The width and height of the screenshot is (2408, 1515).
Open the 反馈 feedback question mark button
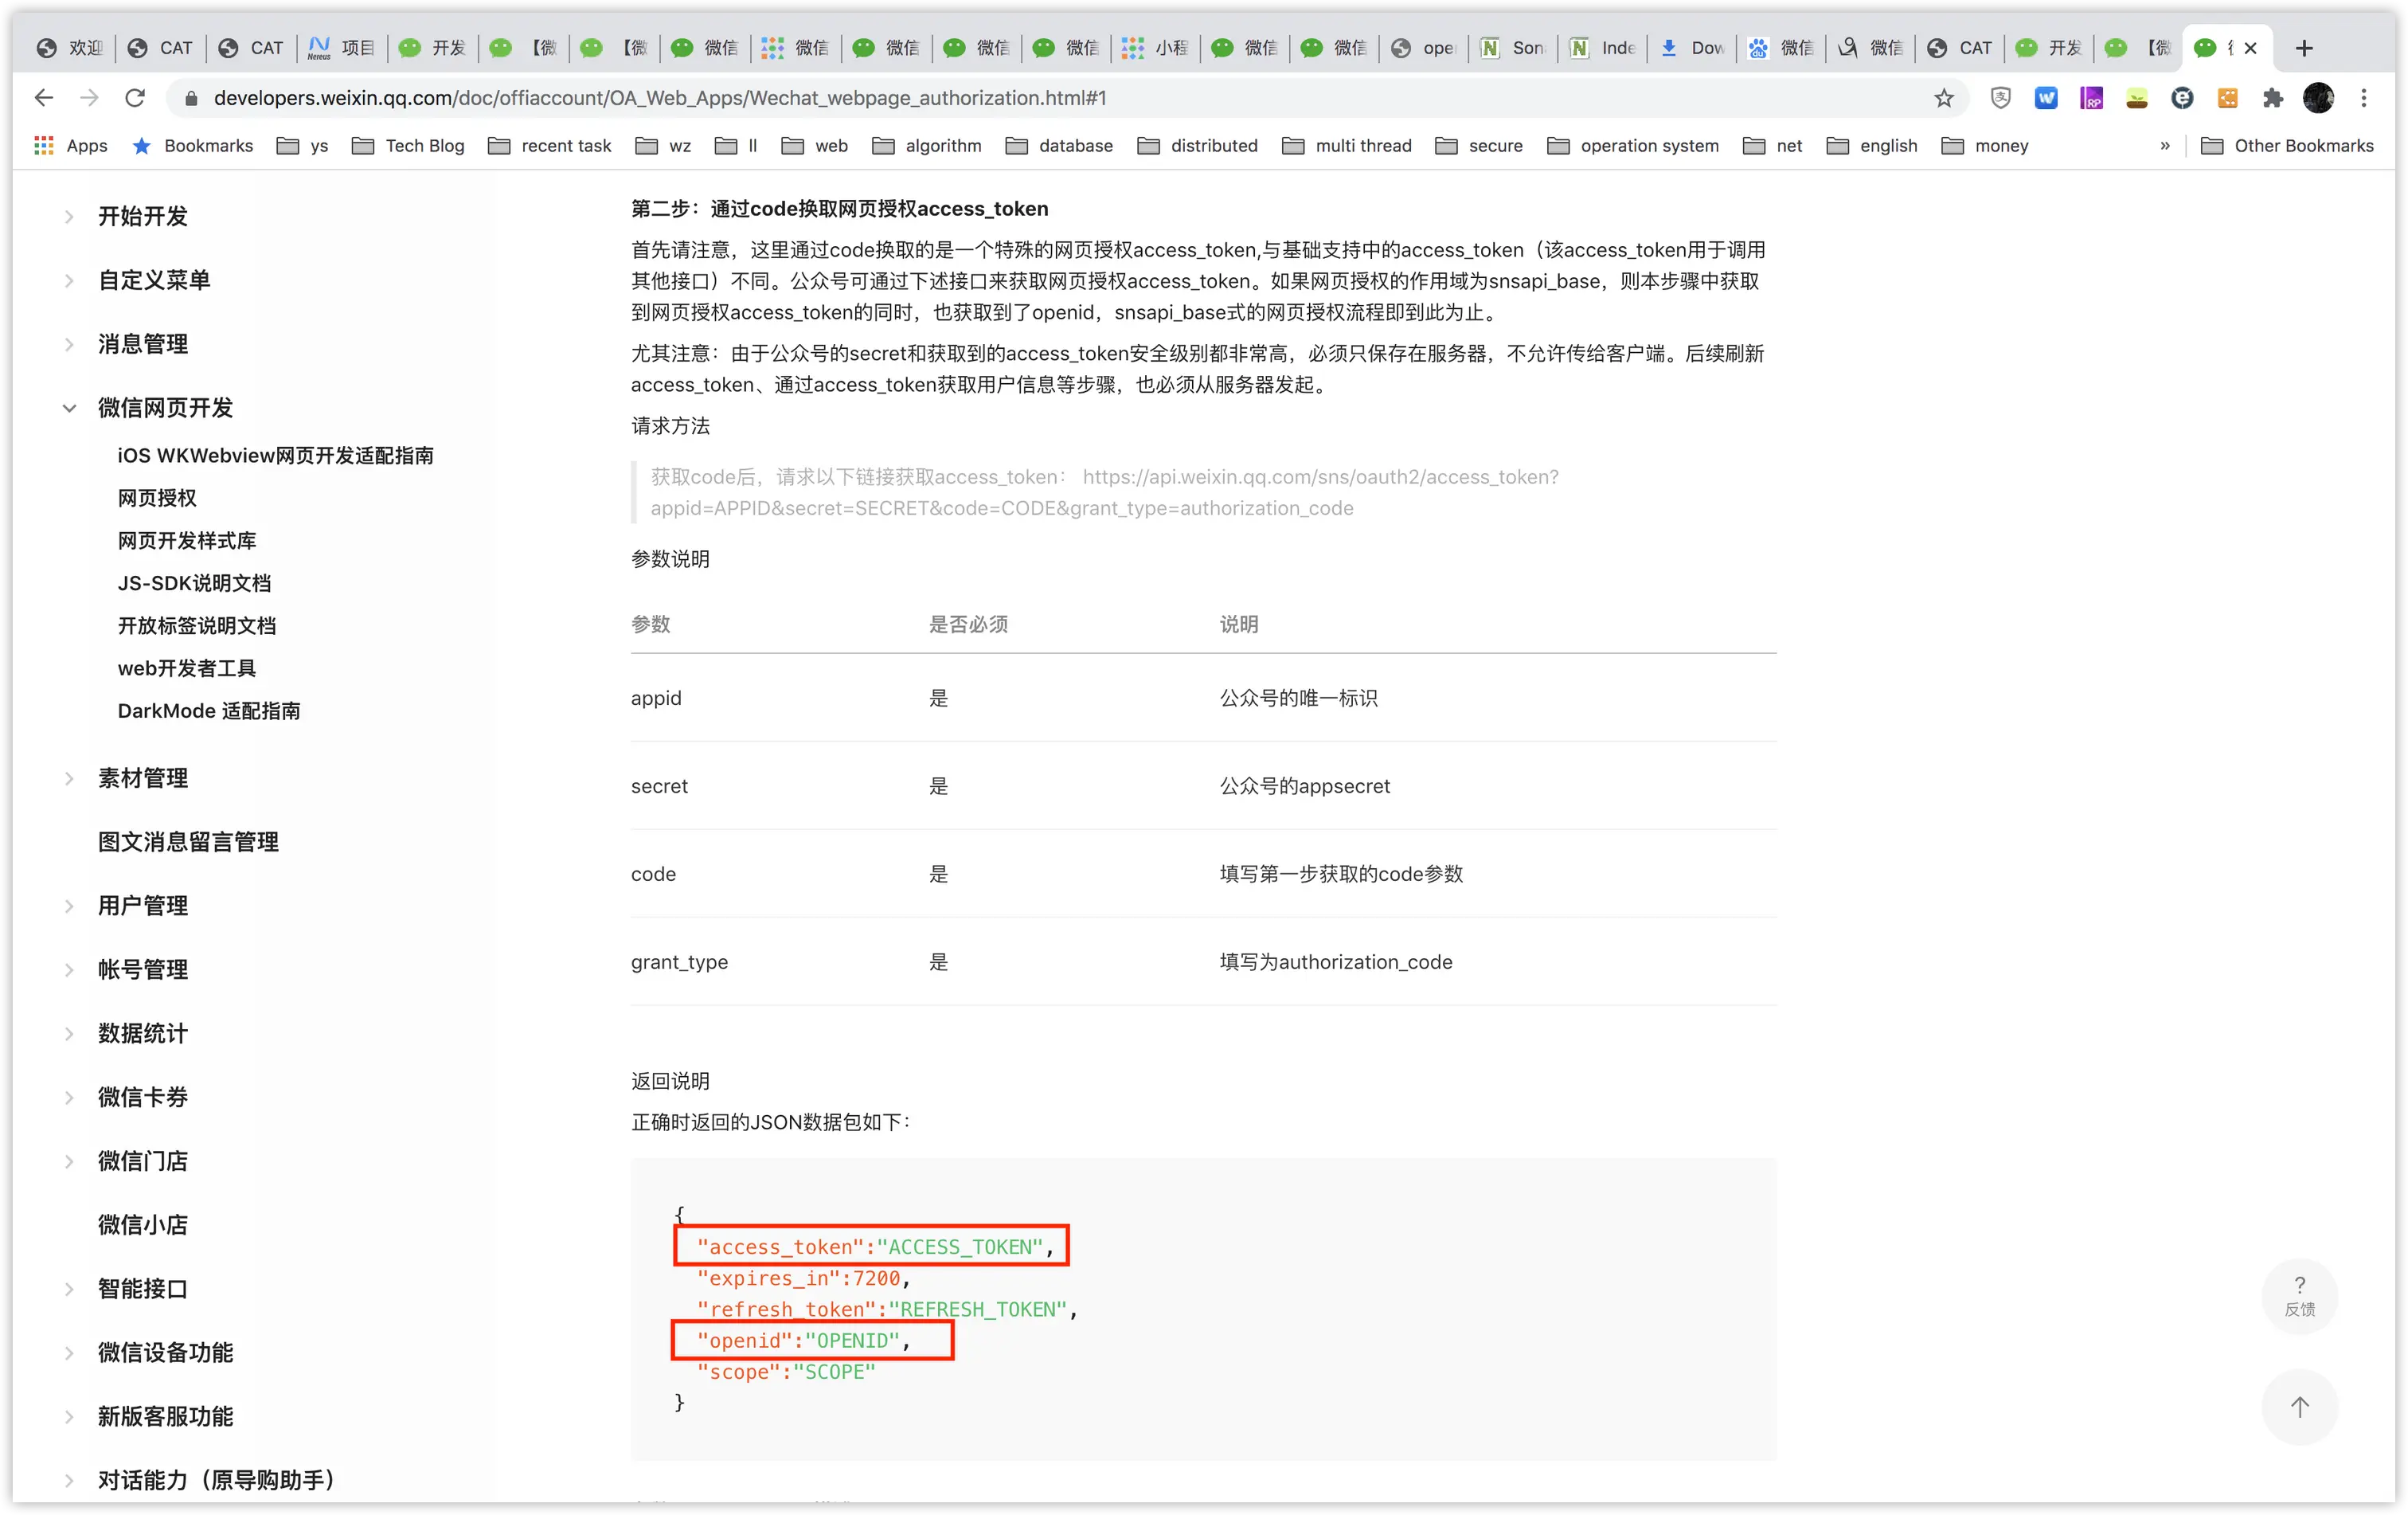(2299, 1295)
